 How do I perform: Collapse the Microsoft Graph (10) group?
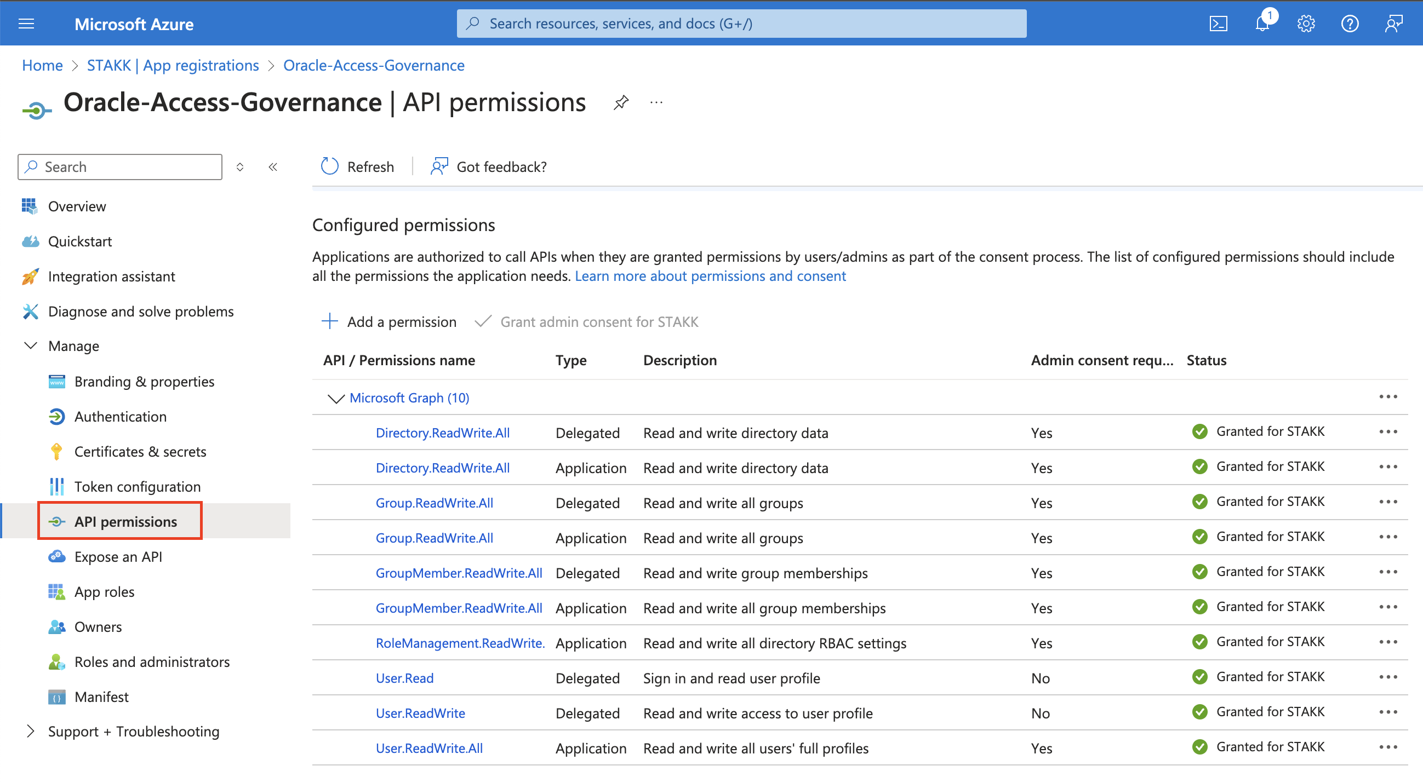(x=336, y=398)
